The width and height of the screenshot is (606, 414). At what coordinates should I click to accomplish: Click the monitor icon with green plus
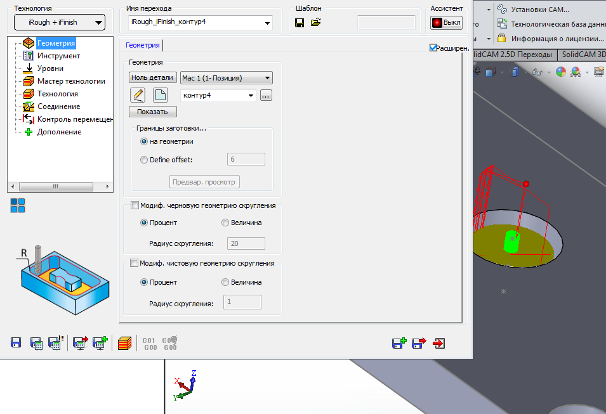[100, 343]
